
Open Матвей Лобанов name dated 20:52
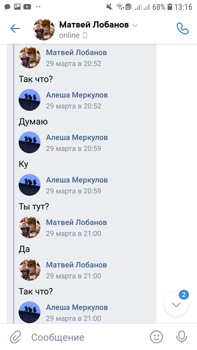point(76,52)
